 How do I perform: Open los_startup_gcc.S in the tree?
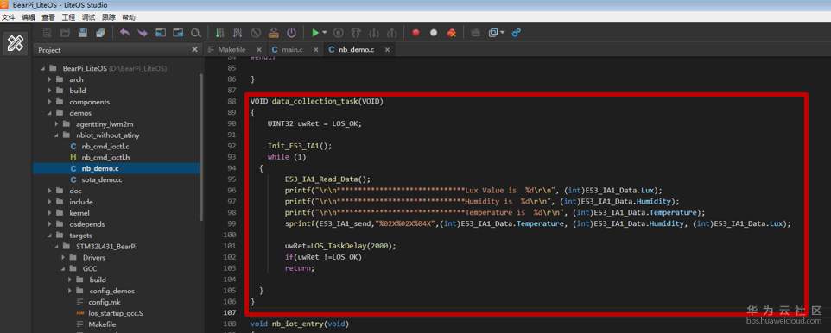coord(117,313)
